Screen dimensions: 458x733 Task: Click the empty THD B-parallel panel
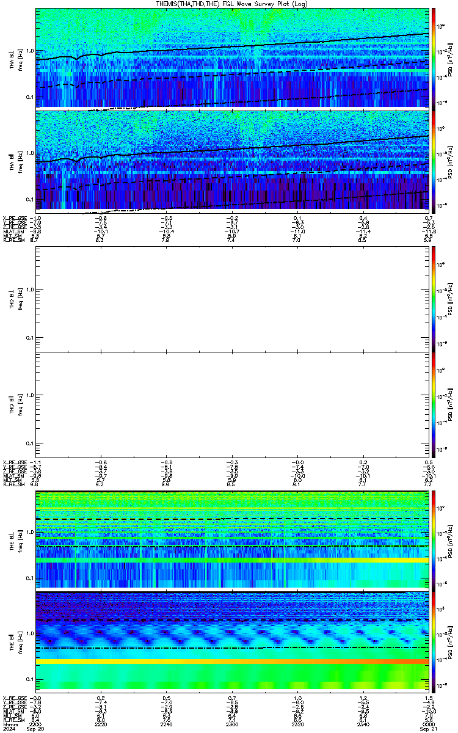tap(232, 403)
